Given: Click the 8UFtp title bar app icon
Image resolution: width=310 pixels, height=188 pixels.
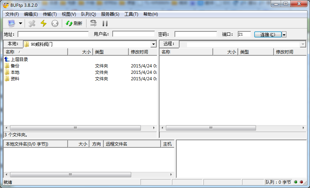Looking at the screenshot, I should tap(6, 5).
